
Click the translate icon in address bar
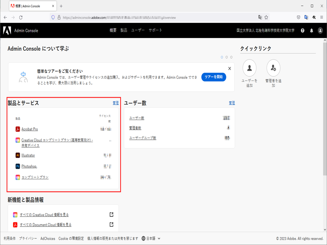(260, 18)
